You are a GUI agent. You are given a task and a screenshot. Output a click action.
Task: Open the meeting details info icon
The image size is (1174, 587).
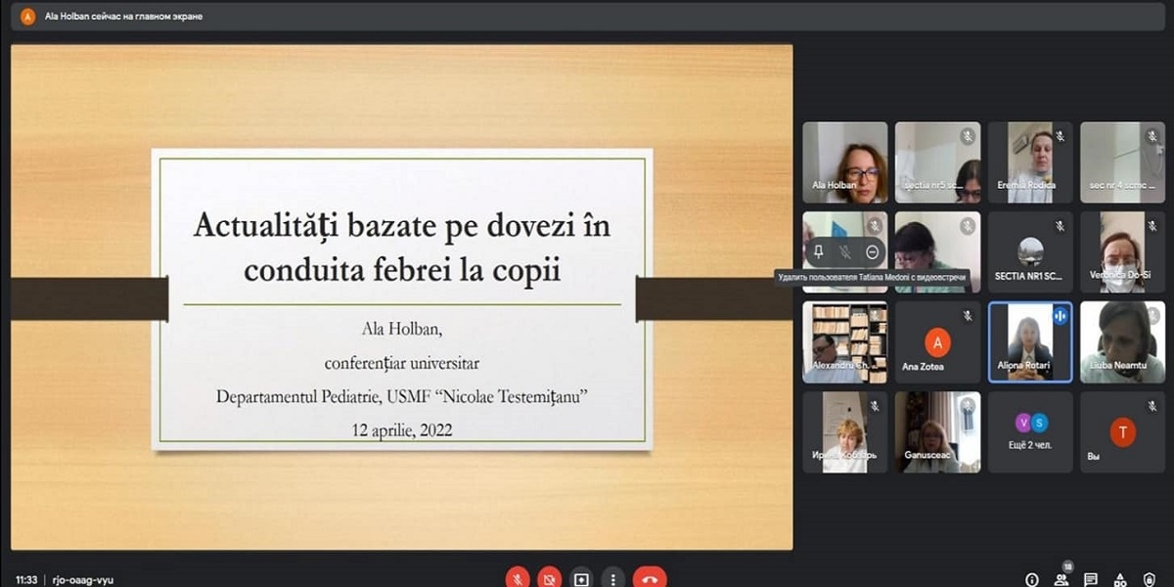(1031, 579)
